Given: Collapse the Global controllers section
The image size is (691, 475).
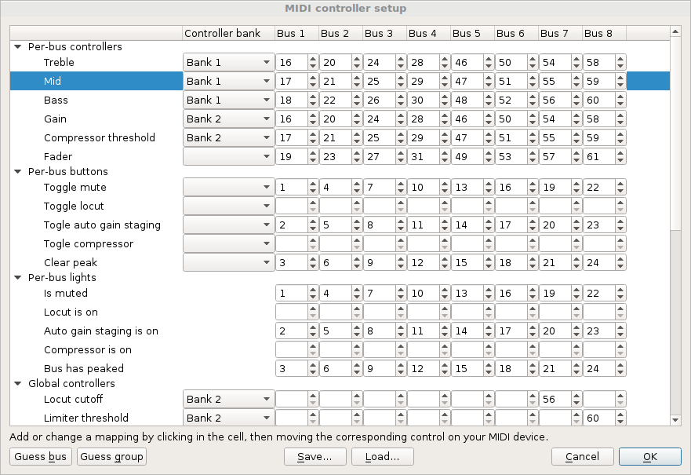Looking at the screenshot, I should [18, 383].
